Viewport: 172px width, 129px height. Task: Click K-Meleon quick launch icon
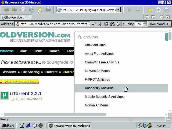tap(41, 126)
